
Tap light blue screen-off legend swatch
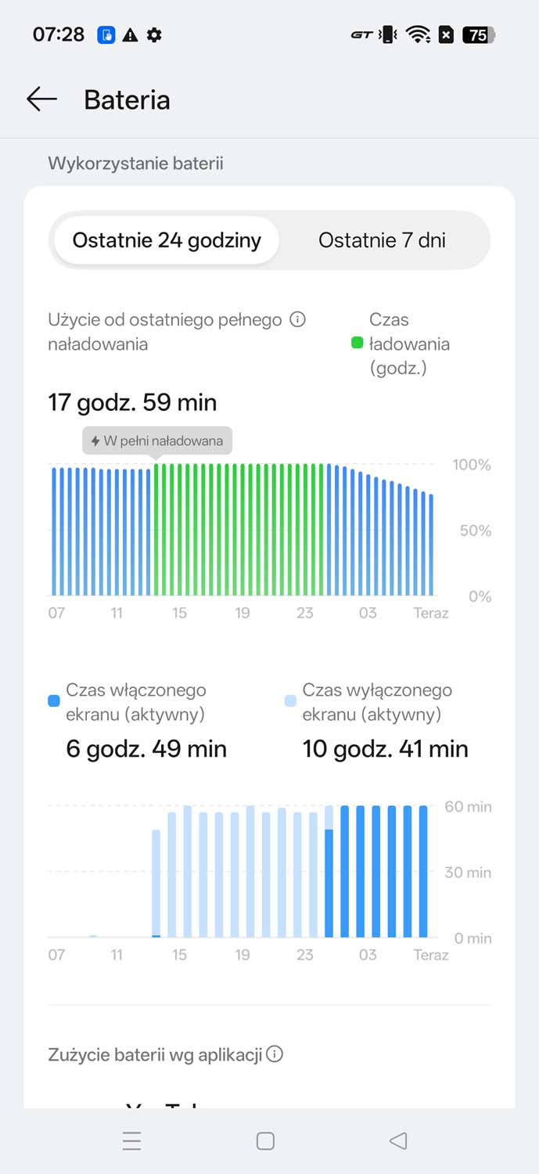(290, 701)
